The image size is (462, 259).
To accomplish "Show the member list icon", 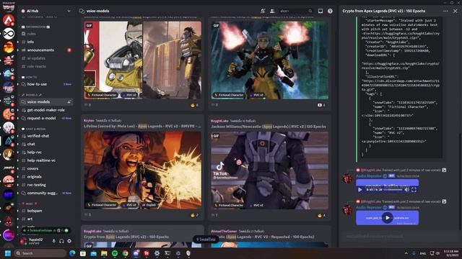I will point(272,11).
